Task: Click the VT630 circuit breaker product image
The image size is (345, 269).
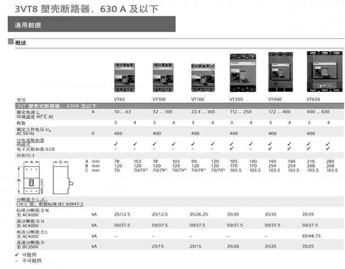Action: tap(325, 71)
